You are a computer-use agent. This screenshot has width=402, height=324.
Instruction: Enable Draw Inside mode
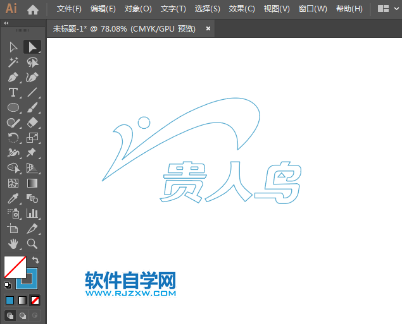[35, 316]
